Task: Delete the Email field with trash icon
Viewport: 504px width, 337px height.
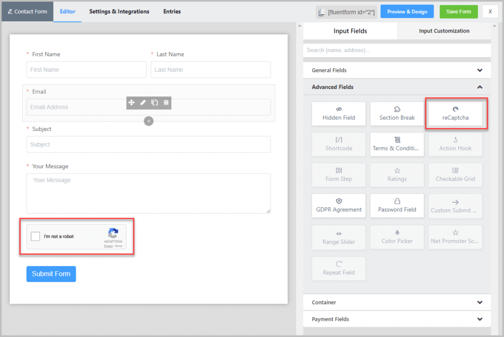Action: 166,102
